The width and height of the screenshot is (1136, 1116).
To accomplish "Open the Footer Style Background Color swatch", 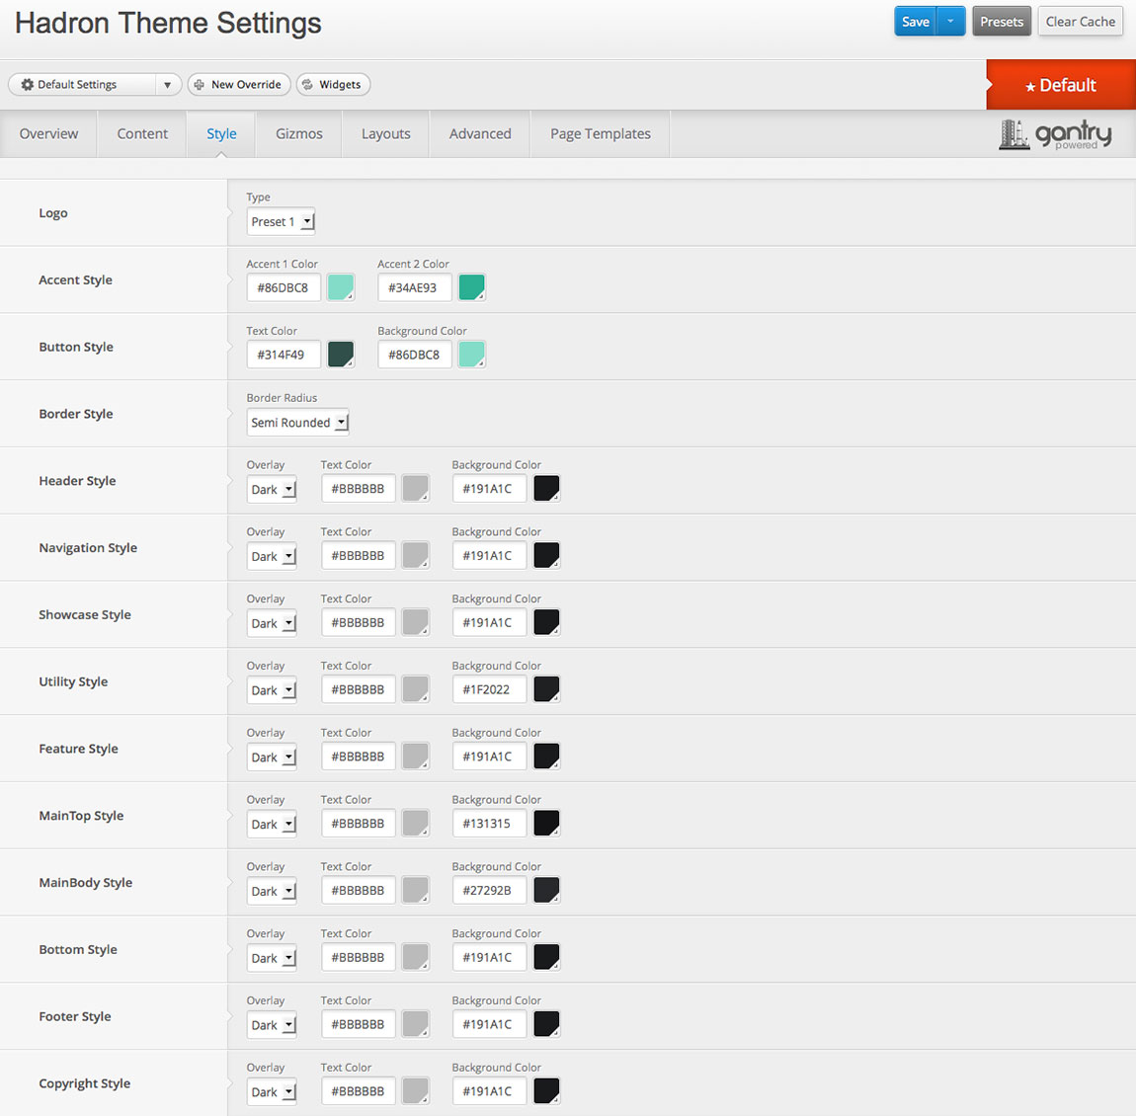I will coord(546,1024).
